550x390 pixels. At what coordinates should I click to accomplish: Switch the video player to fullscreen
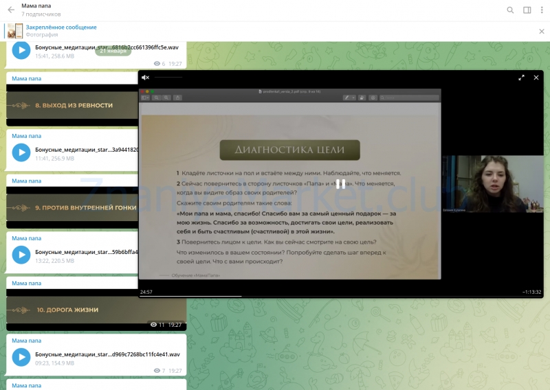pos(521,78)
